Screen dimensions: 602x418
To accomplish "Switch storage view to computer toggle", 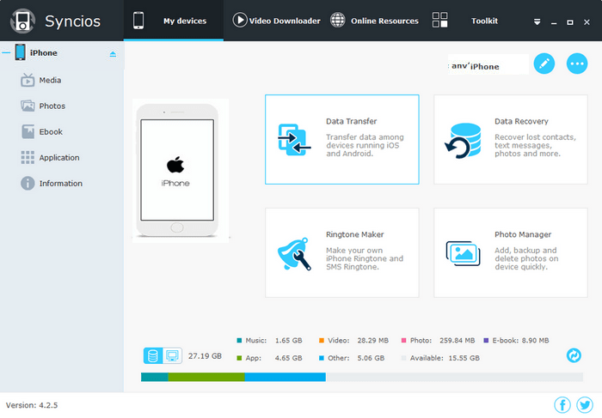I will tap(171, 355).
